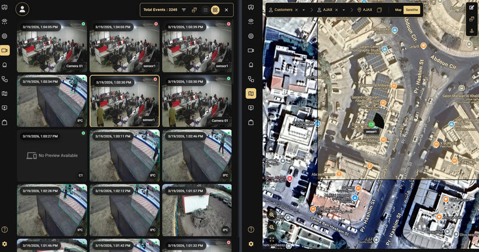Viewport: 479px width, 252px height.
Task: Open camera icon in map panel sidebar
Action: coord(251,50)
